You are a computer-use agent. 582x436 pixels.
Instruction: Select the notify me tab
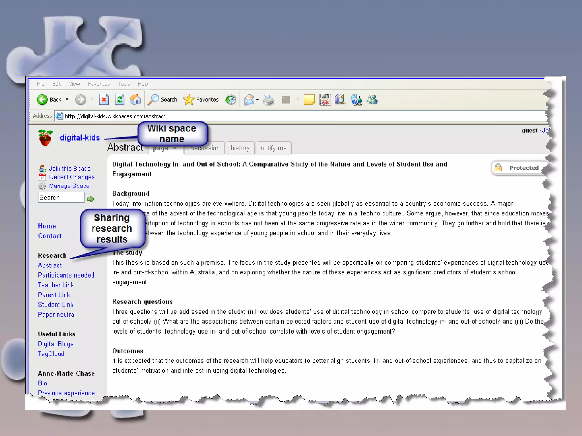[273, 148]
